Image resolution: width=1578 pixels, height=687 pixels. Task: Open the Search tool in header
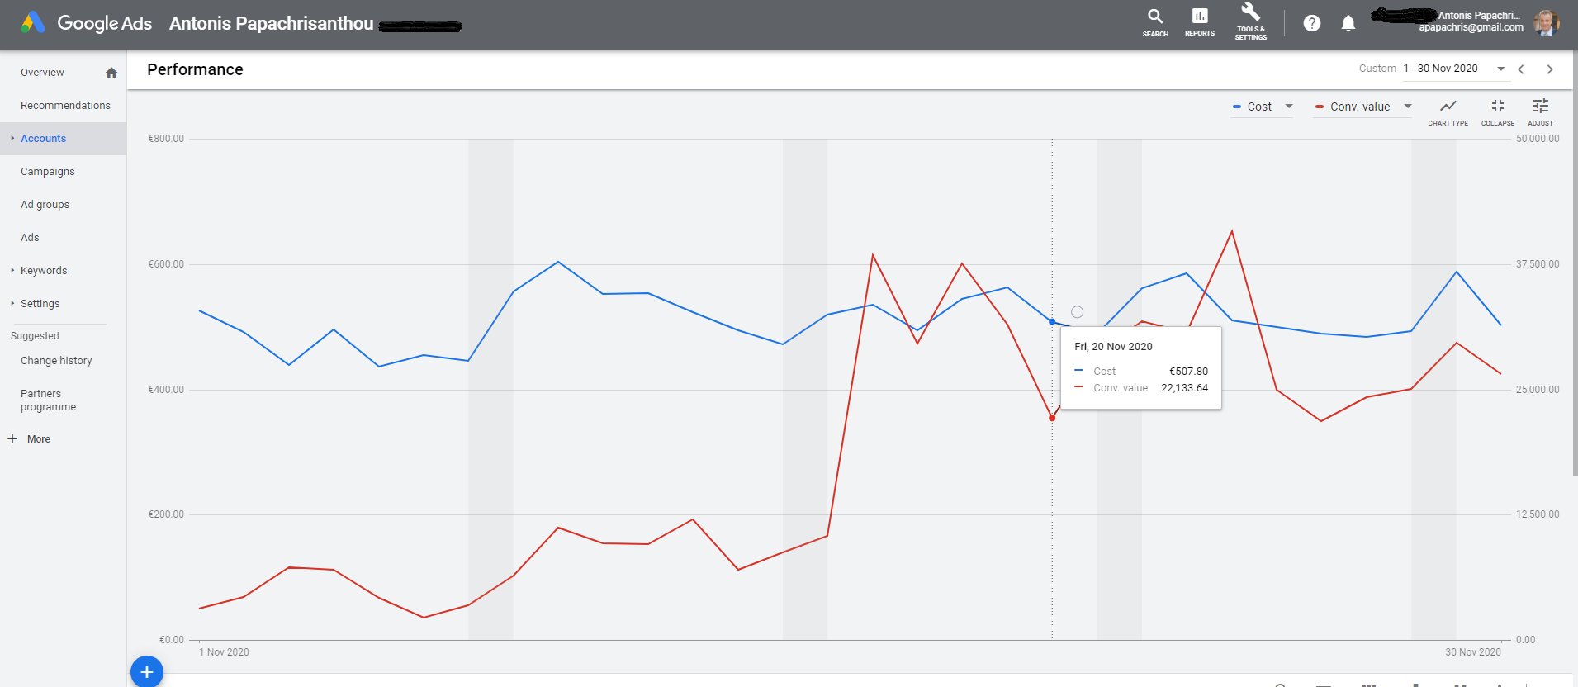tap(1155, 22)
